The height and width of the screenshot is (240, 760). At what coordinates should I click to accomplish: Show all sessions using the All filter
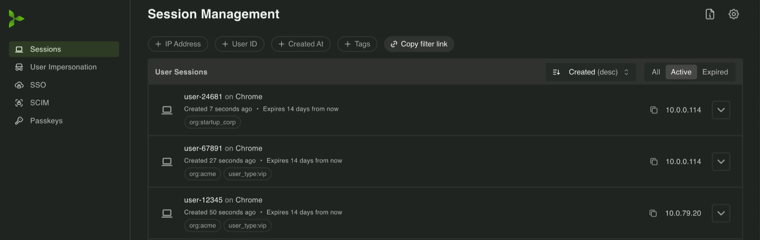pyautogui.click(x=655, y=72)
